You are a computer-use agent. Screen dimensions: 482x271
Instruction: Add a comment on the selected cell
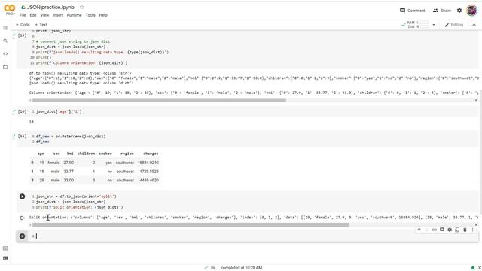(x=442, y=230)
